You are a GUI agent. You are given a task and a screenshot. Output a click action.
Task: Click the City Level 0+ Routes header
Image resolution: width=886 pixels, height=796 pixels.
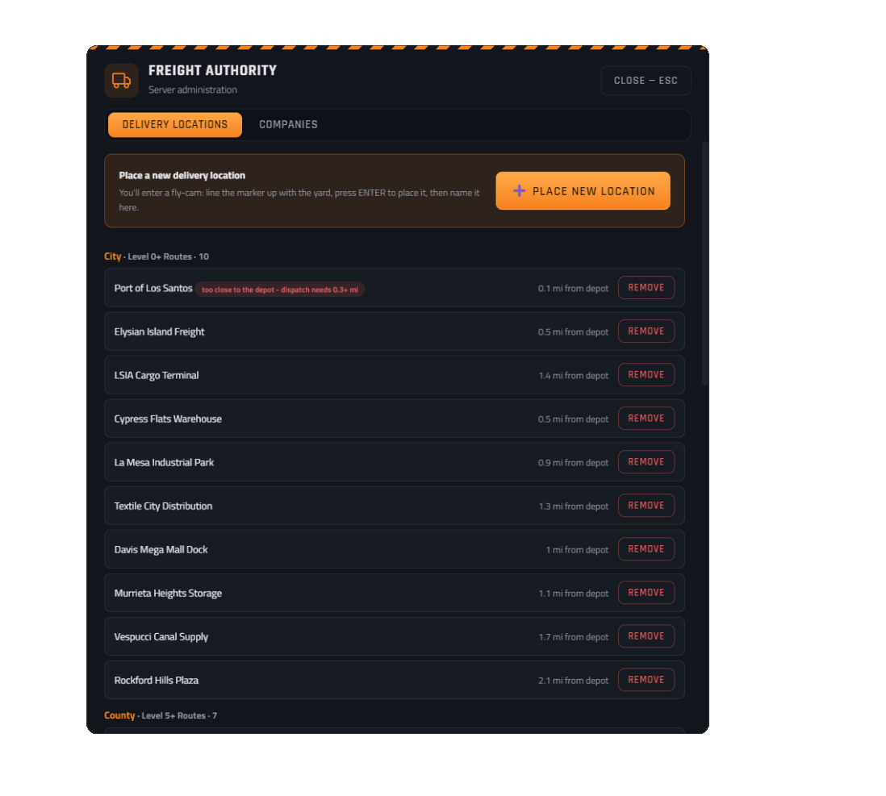(157, 256)
